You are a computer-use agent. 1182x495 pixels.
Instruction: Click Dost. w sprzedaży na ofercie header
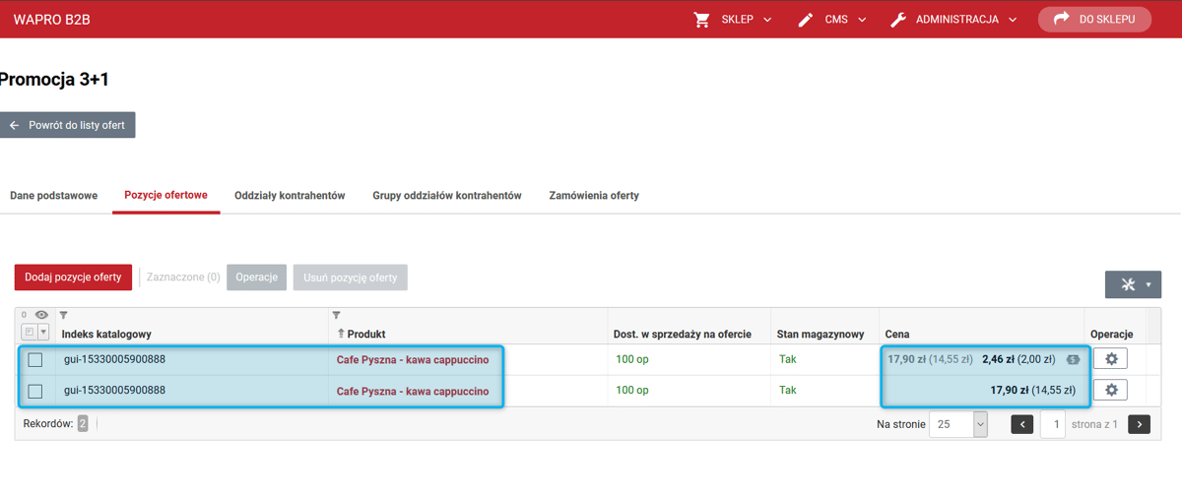tap(683, 335)
